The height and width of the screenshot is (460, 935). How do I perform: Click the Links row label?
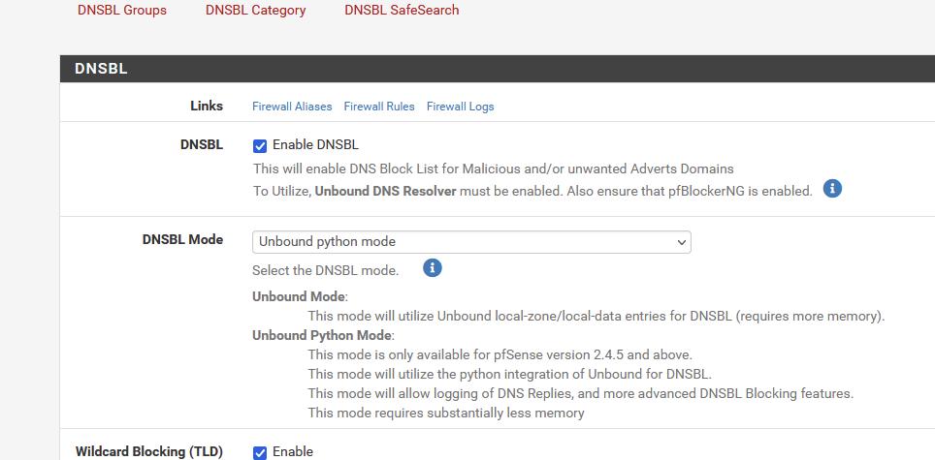point(207,106)
